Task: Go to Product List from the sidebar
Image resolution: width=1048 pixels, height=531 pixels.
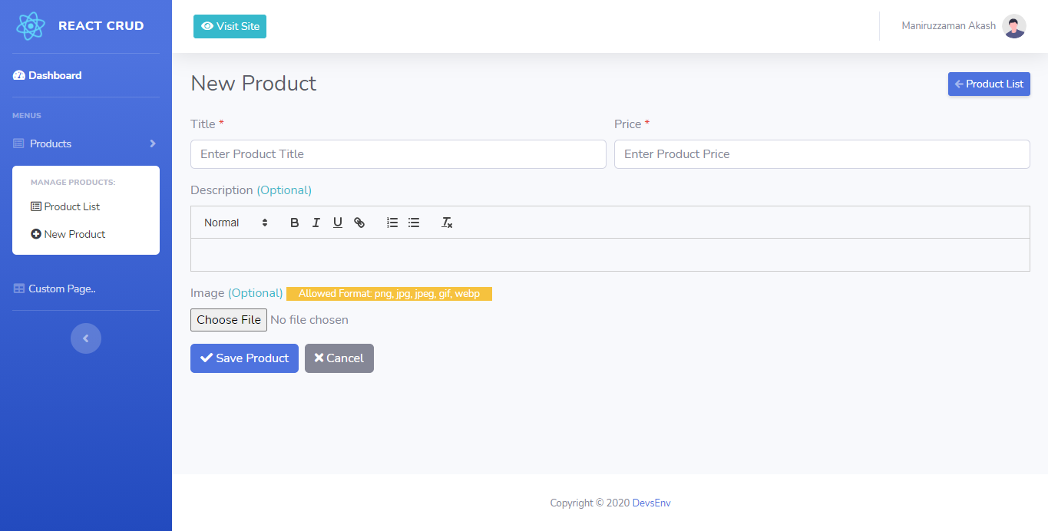Action: (x=71, y=206)
